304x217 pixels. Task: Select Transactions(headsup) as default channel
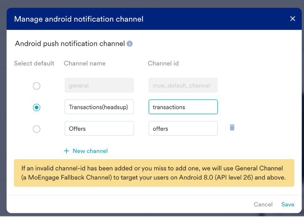[36, 107]
